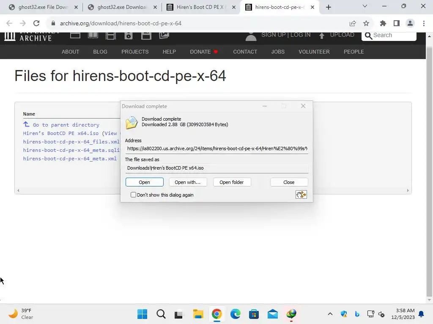Click the file saved as path field

point(217,168)
